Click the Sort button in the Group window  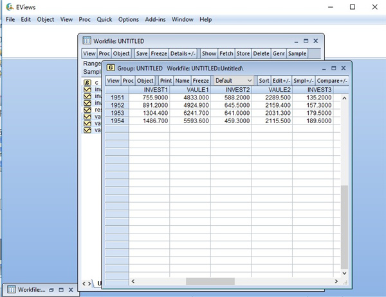click(x=264, y=81)
